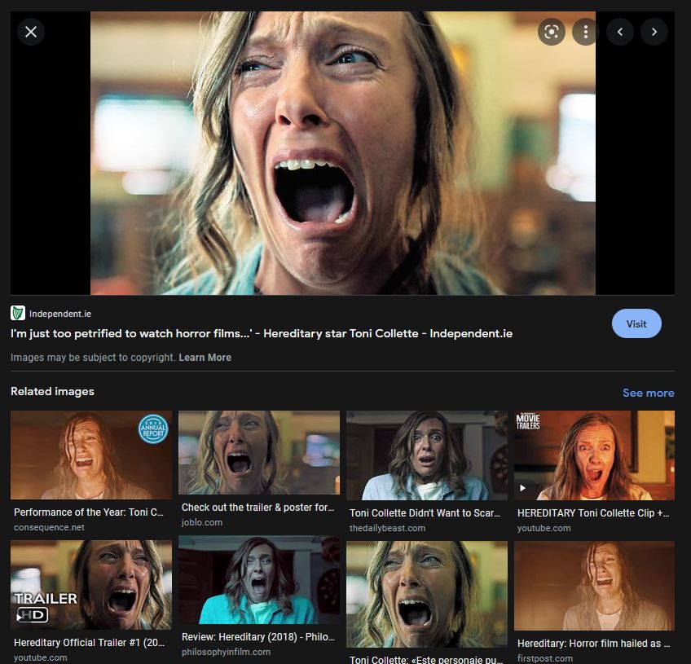The height and width of the screenshot is (664, 691).
Task: Click 'Hereditary: Horror film hailed as' caption
Action: [593, 644]
